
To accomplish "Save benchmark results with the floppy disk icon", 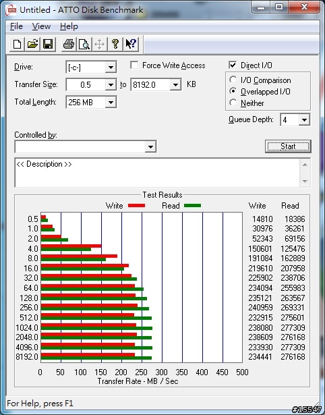I will 48,44.
